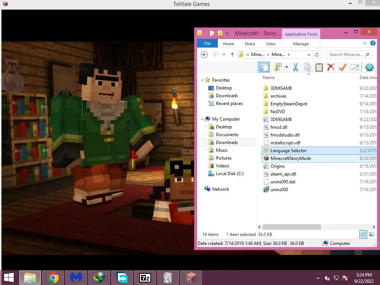Screen dimensions: 380x285
Task: Click the search magnifier icon
Action: click(x=367, y=55)
